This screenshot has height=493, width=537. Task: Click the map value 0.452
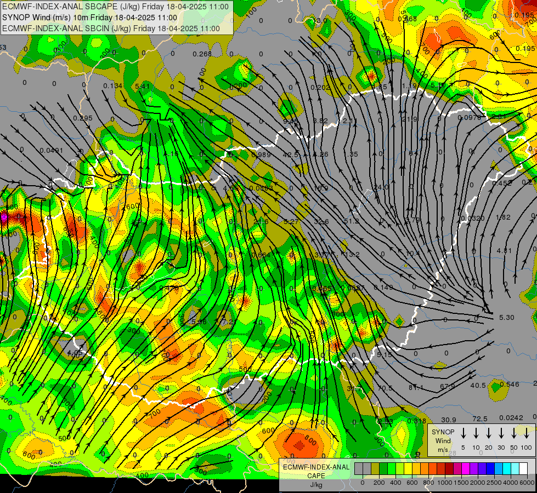(502, 183)
